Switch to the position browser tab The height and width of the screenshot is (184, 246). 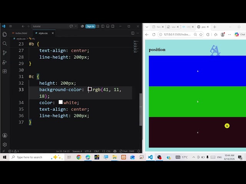tap(203, 27)
